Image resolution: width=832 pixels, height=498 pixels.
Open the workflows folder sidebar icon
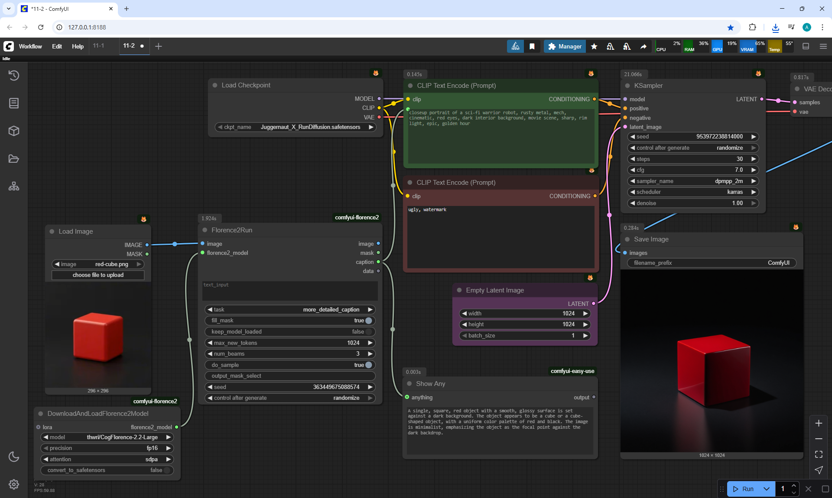click(x=14, y=159)
